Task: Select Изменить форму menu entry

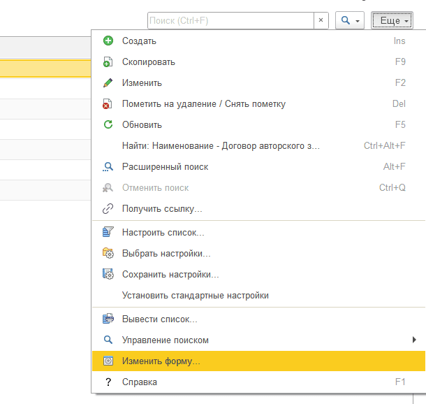Action: (x=161, y=361)
